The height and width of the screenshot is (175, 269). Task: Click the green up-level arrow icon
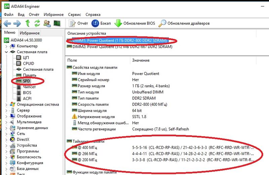point(28,23)
